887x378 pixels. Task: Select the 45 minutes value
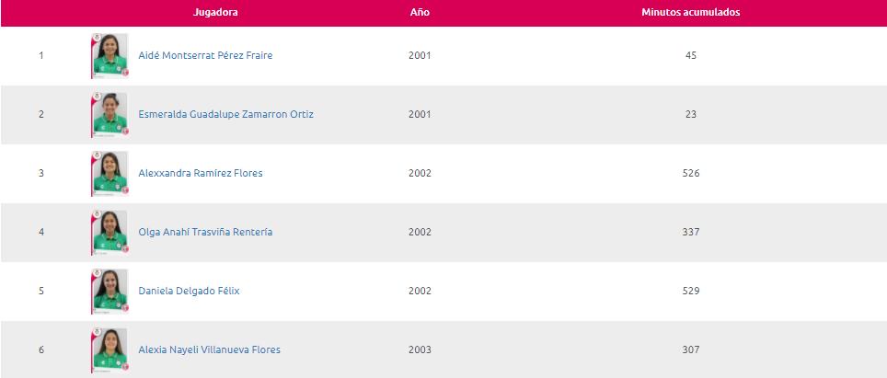point(691,55)
